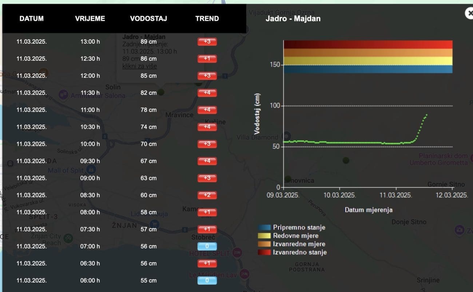This screenshot has width=473, height=292.
Task: Select the Žnjan City Beach marker icon
Action: click(68, 239)
